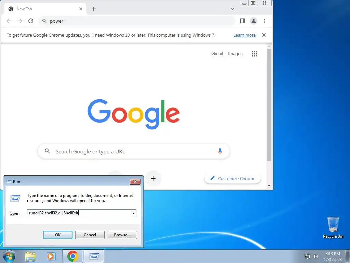The image size is (350, 263).
Task: Click the Run taskbar button
Action: 94,256
